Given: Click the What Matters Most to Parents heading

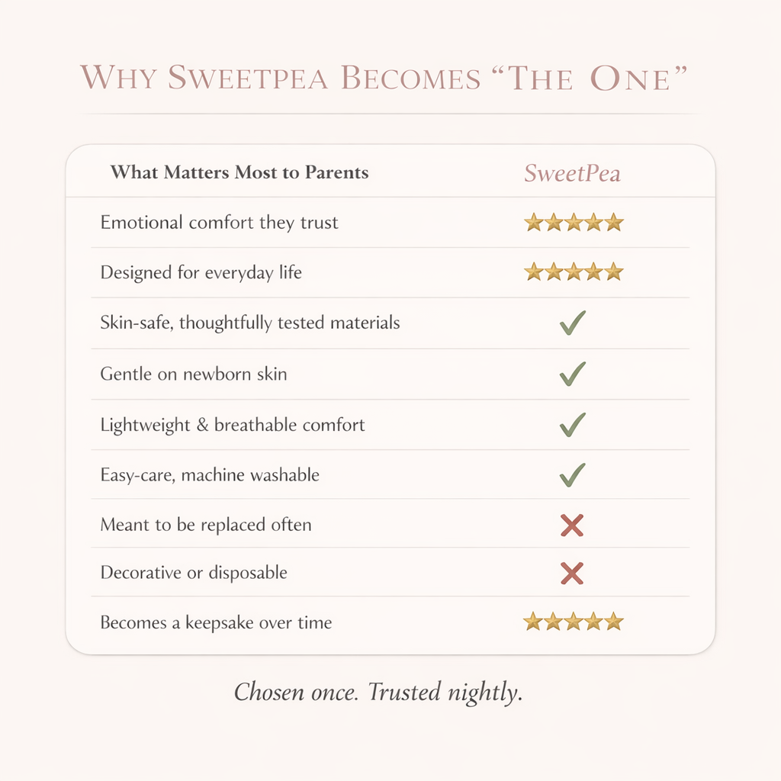Looking at the screenshot, I should [x=239, y=172].
